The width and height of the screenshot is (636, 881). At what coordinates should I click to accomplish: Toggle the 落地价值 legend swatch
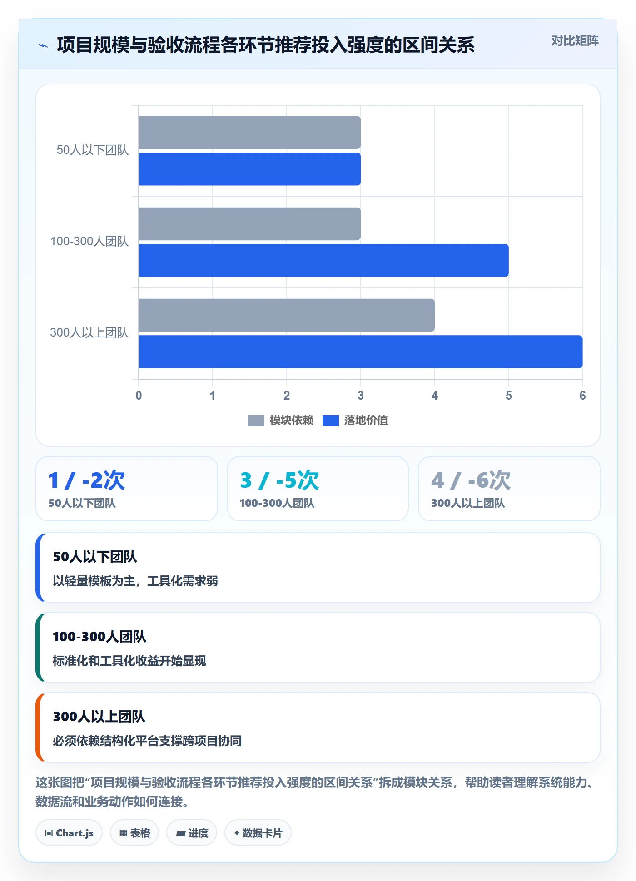(330, 421)
